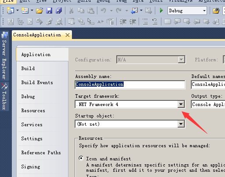Click the Save floppy disk icon
Screen dimensions: 225x177
pyautogui.click(x=49, y=11)
